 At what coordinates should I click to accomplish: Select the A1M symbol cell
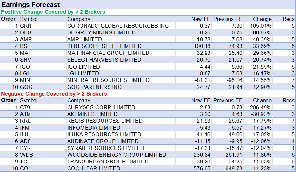[x=25, y=114]
